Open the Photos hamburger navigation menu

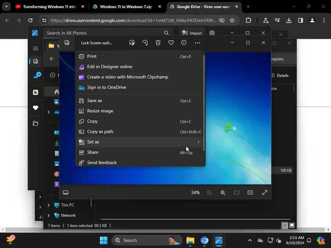pyautogui.click(x=36, y=48)
